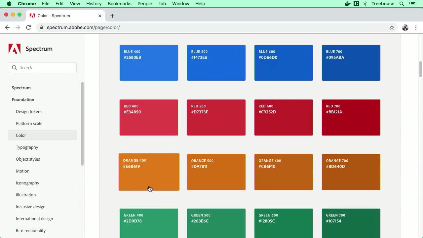
Task: Go to Iconography page
Action: [x=27, y=183]
